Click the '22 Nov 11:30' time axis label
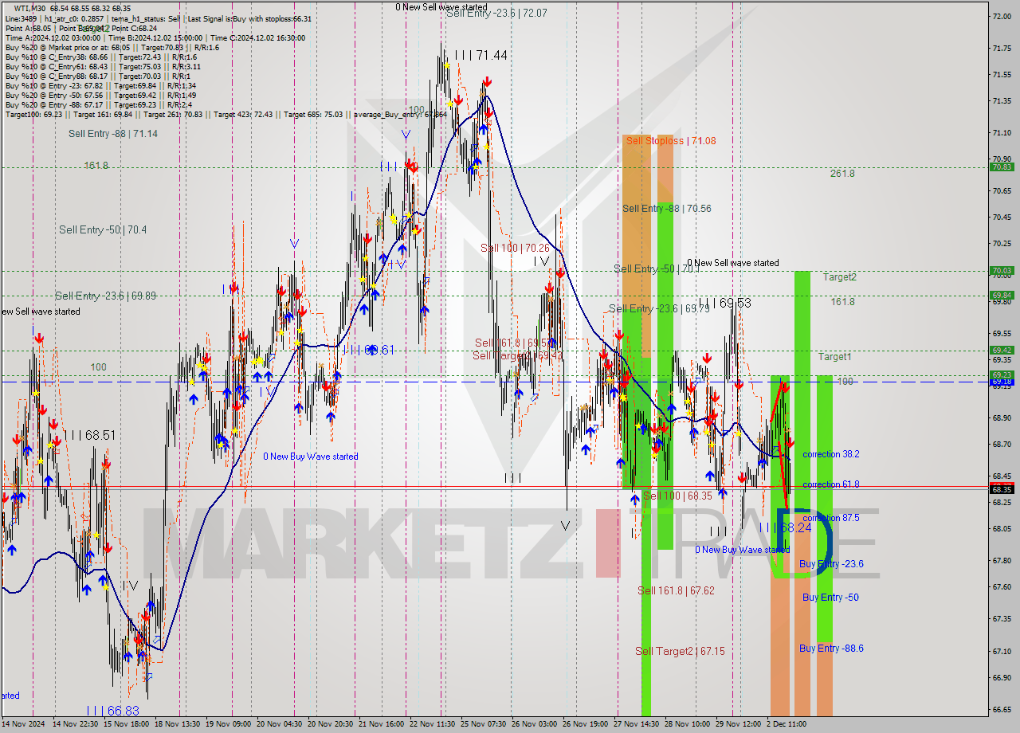The height and width of the screenshot is (733, 1020). click(433, 724)
